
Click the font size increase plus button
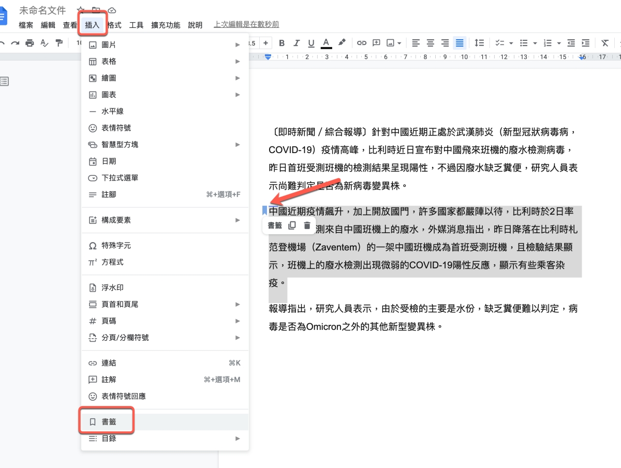(265, 43)
